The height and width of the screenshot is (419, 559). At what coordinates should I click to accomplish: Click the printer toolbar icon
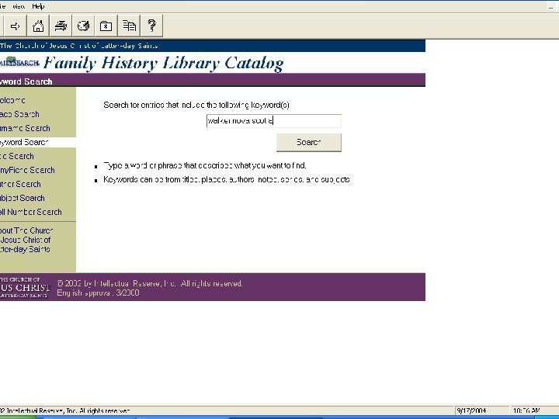(x=61, y=26)
